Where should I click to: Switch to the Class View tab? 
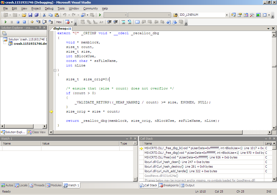pos(37,132)
